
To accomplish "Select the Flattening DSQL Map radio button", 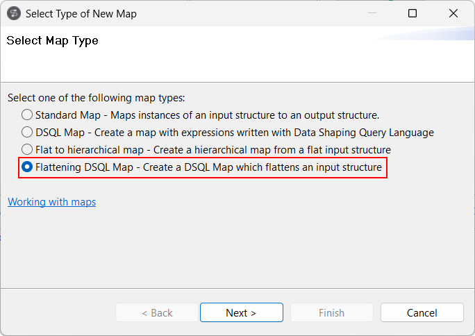I will [27, 167].
